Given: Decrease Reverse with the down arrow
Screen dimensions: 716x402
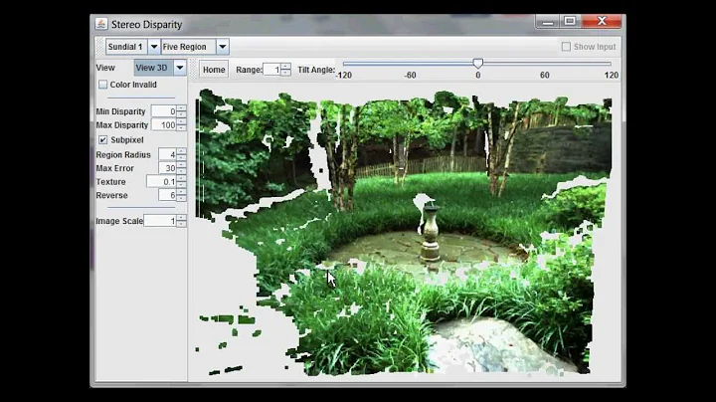Looking at the screenshot, I should coord(181,198).
